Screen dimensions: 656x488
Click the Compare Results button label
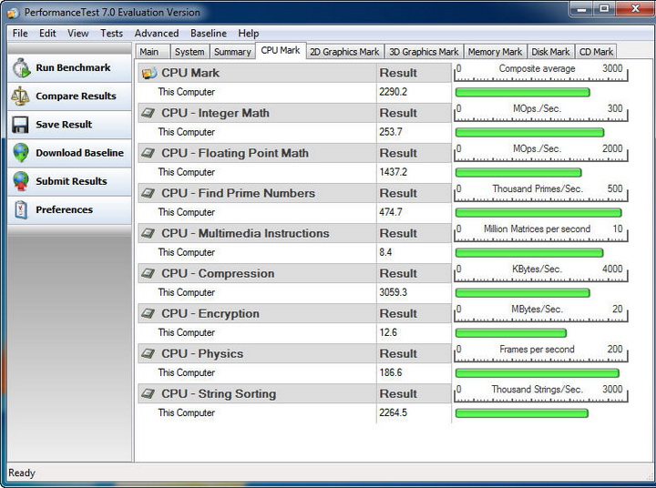[76, 97]
